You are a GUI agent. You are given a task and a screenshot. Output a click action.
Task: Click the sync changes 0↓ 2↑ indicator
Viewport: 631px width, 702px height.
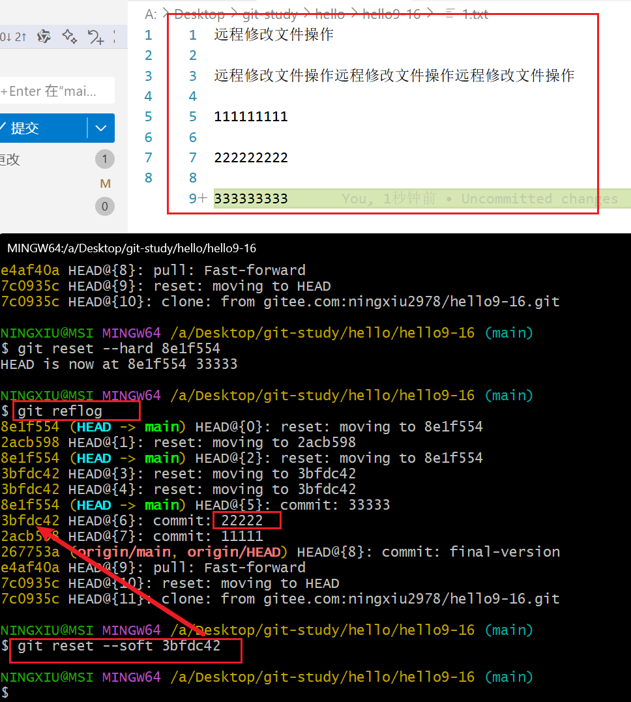pyautogui.click(x=13, y=37)
